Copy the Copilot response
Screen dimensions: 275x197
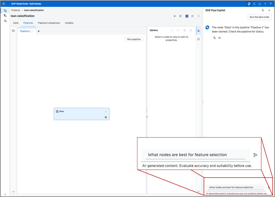click(x=214, y=38)
